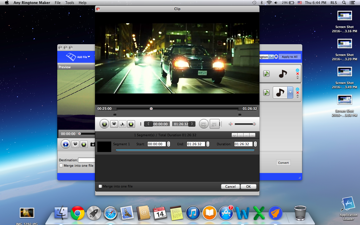This screenshot has width=360, height=225.
Task: Click the End time stepper arrows
Action: pyautogui.click(x=208, y=144)
